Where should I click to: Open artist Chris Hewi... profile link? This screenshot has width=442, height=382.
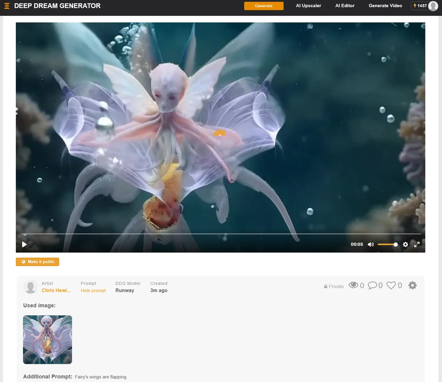[x=56, y=290]
